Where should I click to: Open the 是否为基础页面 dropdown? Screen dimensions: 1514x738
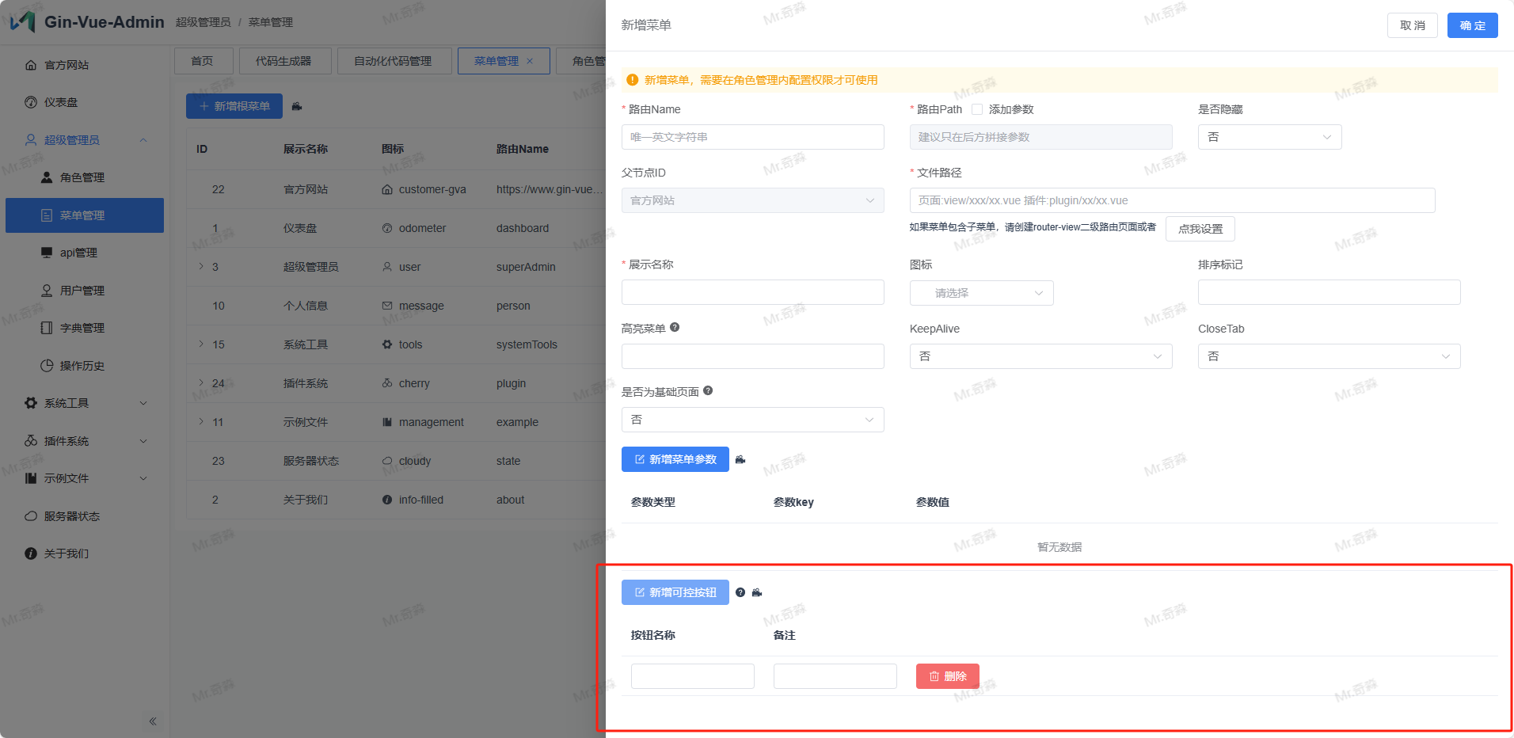(x=752, y=420)
